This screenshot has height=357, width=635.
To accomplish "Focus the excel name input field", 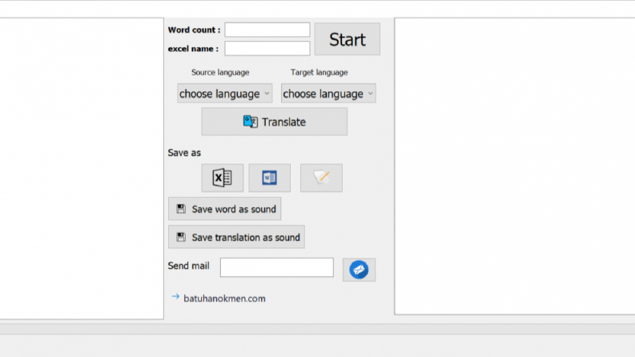I will click(267, 48).
